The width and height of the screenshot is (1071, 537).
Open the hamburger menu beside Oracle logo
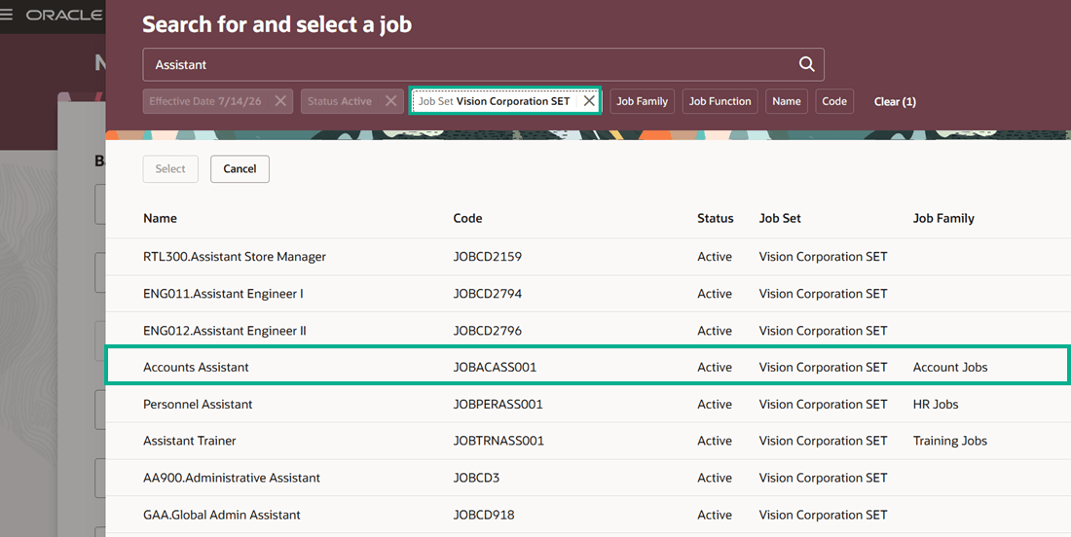click(x=6, y=15)
